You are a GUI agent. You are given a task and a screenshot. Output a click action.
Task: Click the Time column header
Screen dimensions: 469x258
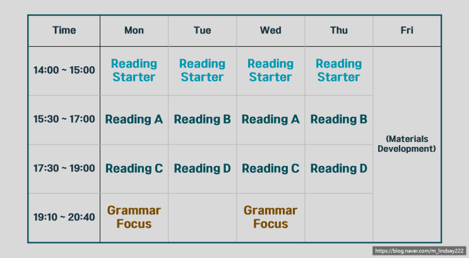[64, 30]
